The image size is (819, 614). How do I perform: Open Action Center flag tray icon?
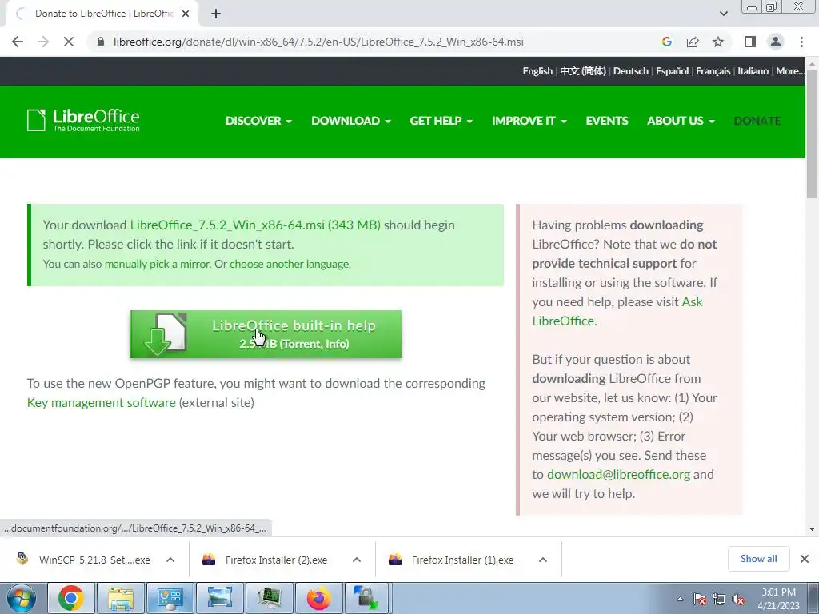tap(700, 600)
